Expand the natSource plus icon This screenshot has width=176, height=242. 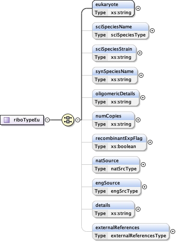pyautogui.click(x=143, y=164)
